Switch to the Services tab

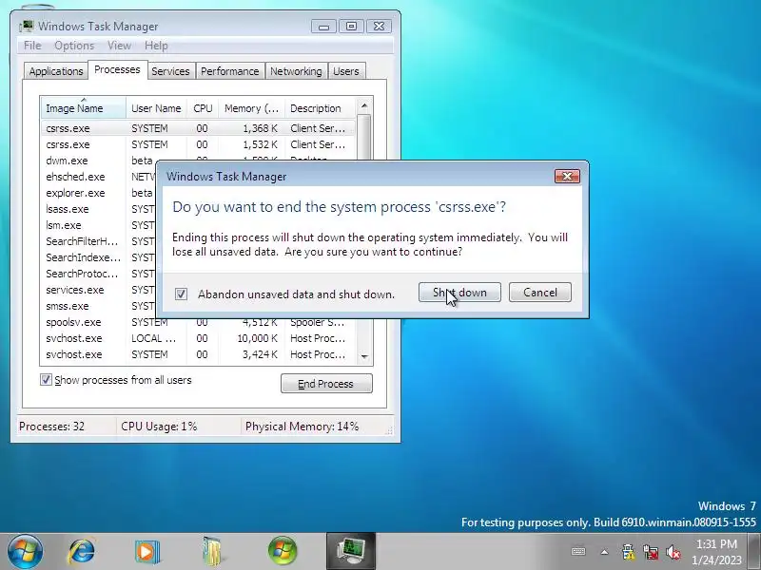point(170,71)
